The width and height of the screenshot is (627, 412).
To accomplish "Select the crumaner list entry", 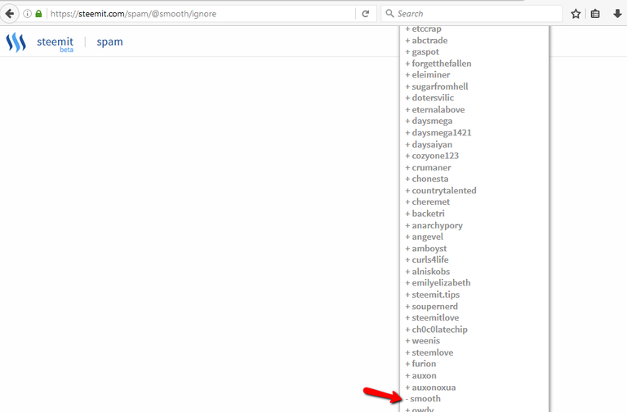I will (x=428, y=168).
